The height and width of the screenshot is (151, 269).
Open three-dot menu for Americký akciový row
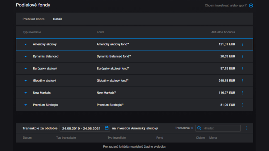tap(243, 44)
